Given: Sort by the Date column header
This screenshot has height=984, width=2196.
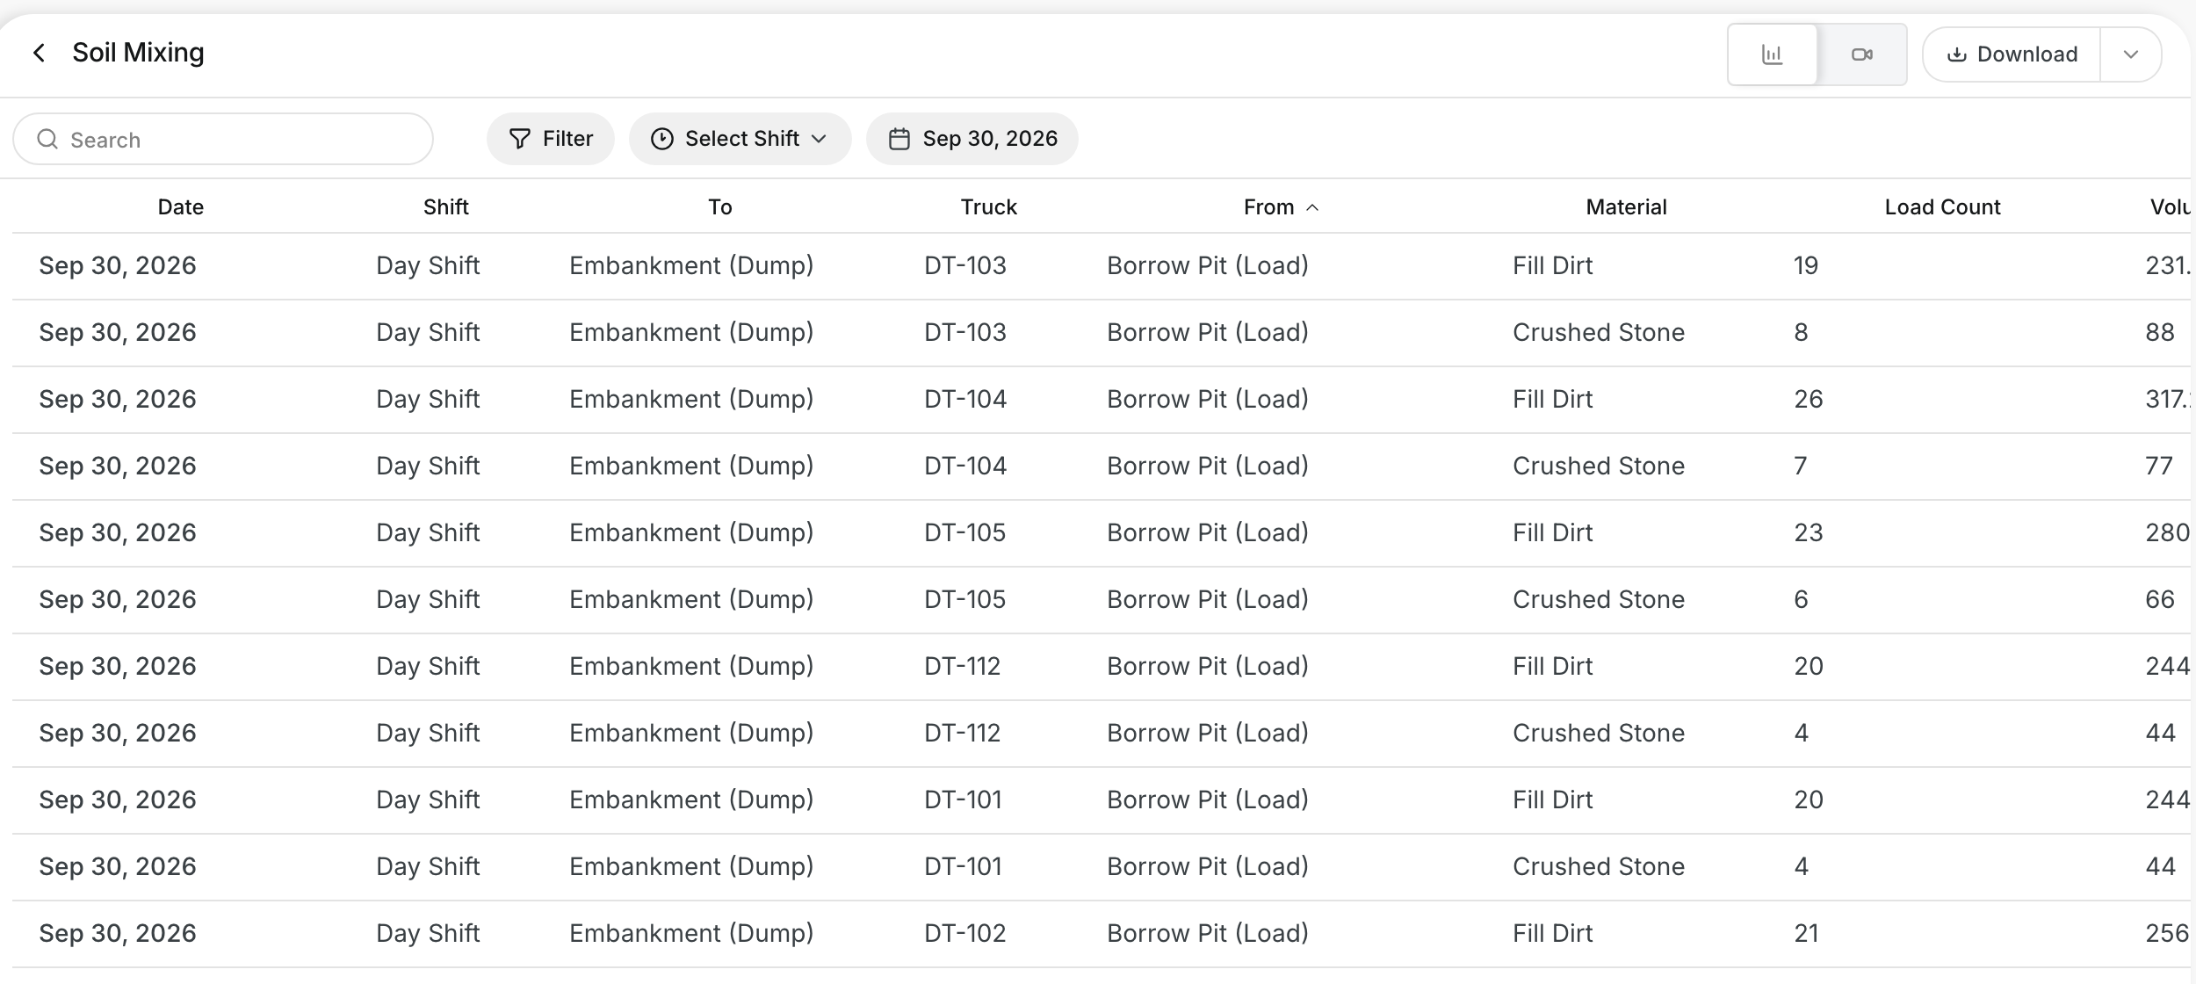Looking at the screenshot, I should pos(181,207).
